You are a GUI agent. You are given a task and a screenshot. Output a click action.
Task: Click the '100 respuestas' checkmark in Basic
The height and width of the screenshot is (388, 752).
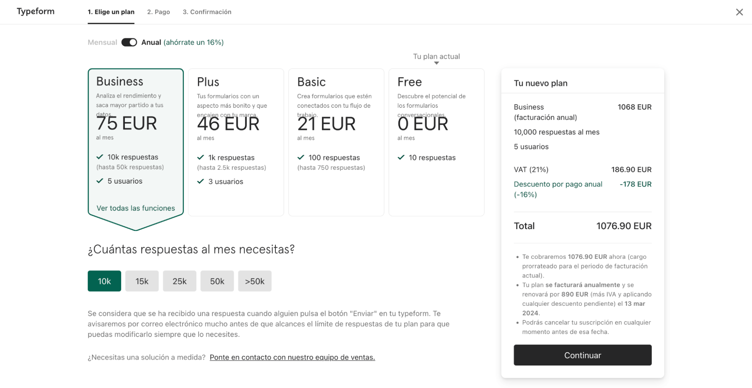pyautogui.click(x=301, y=157)
